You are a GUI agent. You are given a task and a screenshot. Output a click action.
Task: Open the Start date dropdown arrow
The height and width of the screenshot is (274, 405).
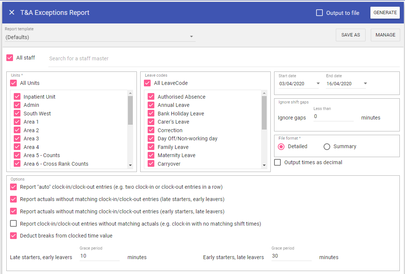click(x=318, y=84)
